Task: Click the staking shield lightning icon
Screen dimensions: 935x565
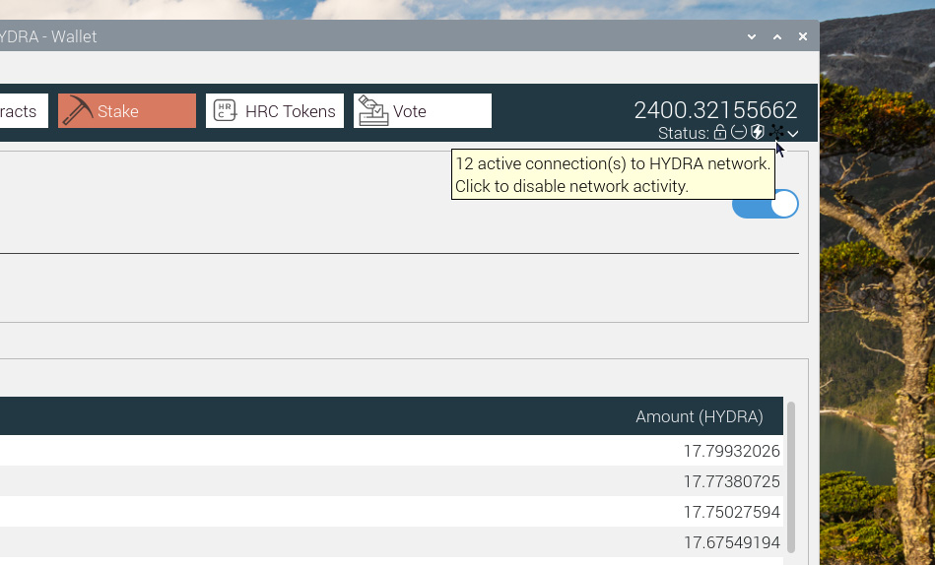Action: pyautogui.click(x=757, y=133)
